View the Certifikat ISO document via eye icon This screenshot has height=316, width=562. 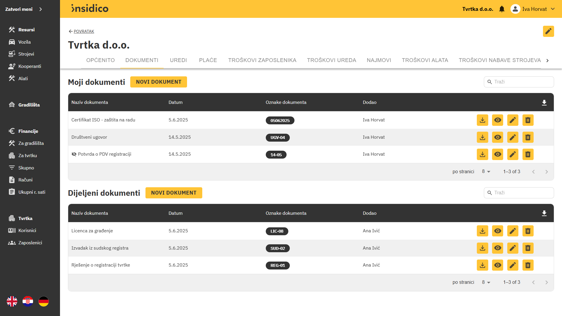click(498, 120)
